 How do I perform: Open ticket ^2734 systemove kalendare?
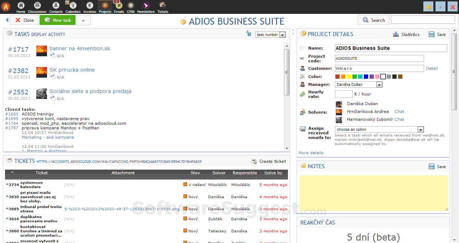pyautogui.click(x=31, y=185)
